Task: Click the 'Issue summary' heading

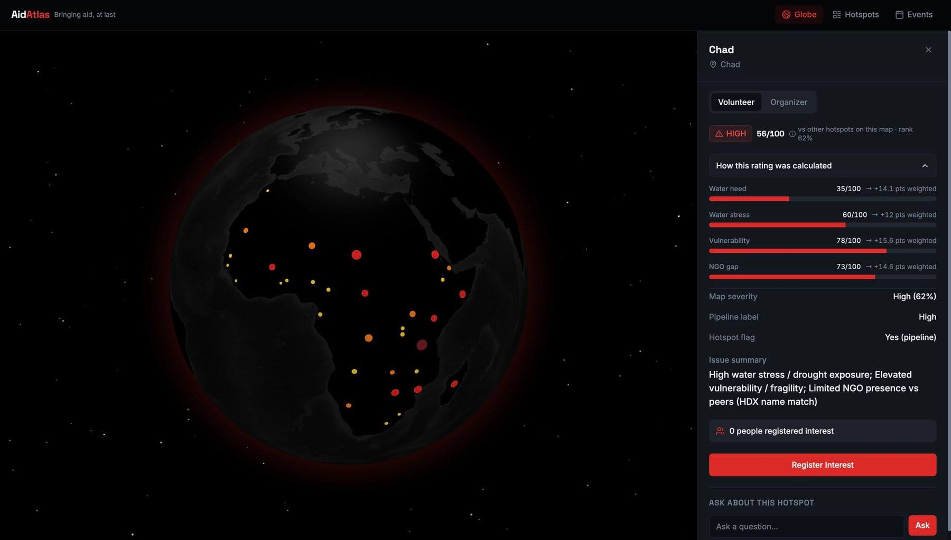Action: point(737,360)
